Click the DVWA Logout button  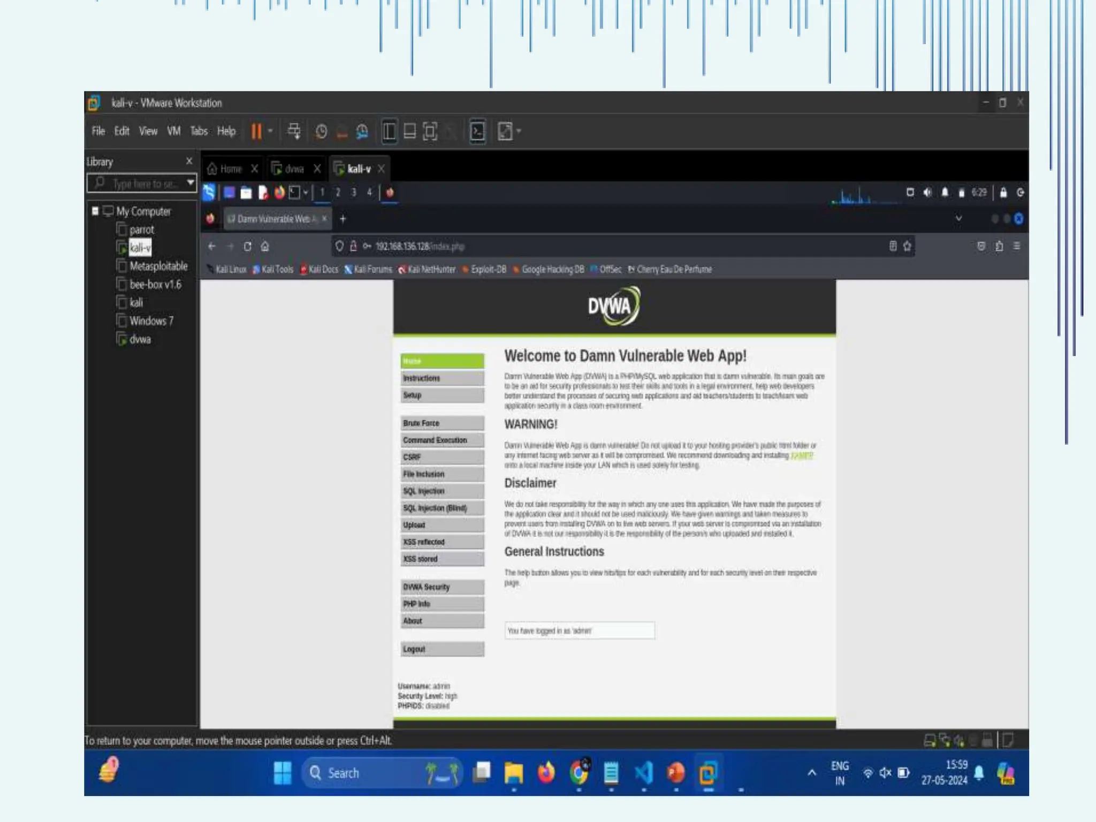tap(442, 649)
